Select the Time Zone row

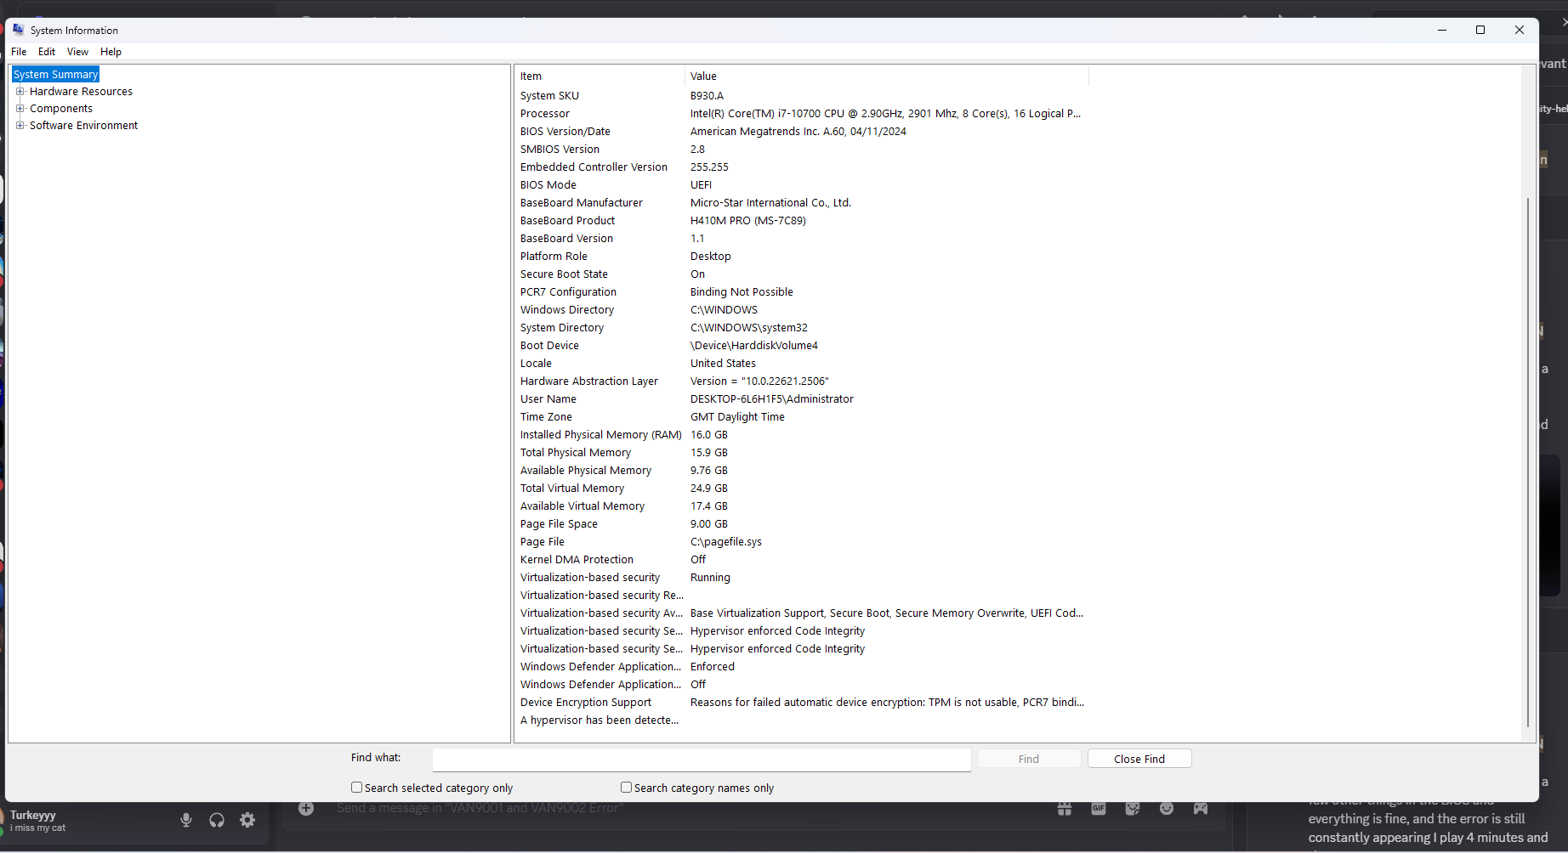[801, 417]
